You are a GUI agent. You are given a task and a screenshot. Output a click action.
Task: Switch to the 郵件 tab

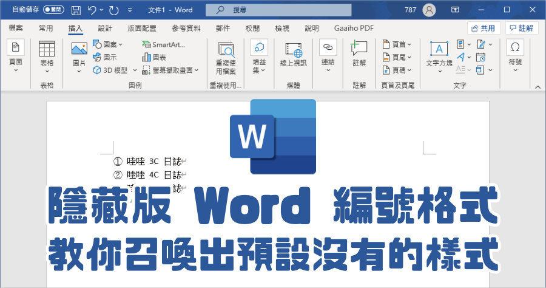coord(223,28)
